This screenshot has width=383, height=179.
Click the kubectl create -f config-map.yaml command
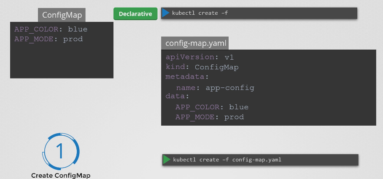(x=227, y=160)
